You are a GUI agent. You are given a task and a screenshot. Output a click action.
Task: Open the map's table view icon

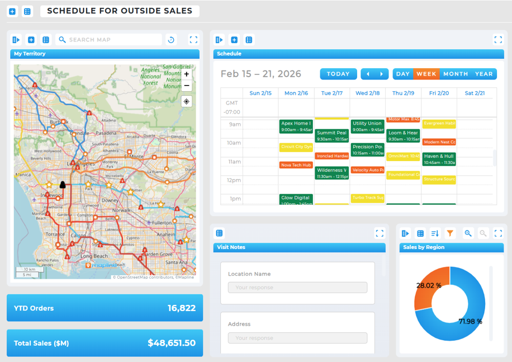click(46, 40)
